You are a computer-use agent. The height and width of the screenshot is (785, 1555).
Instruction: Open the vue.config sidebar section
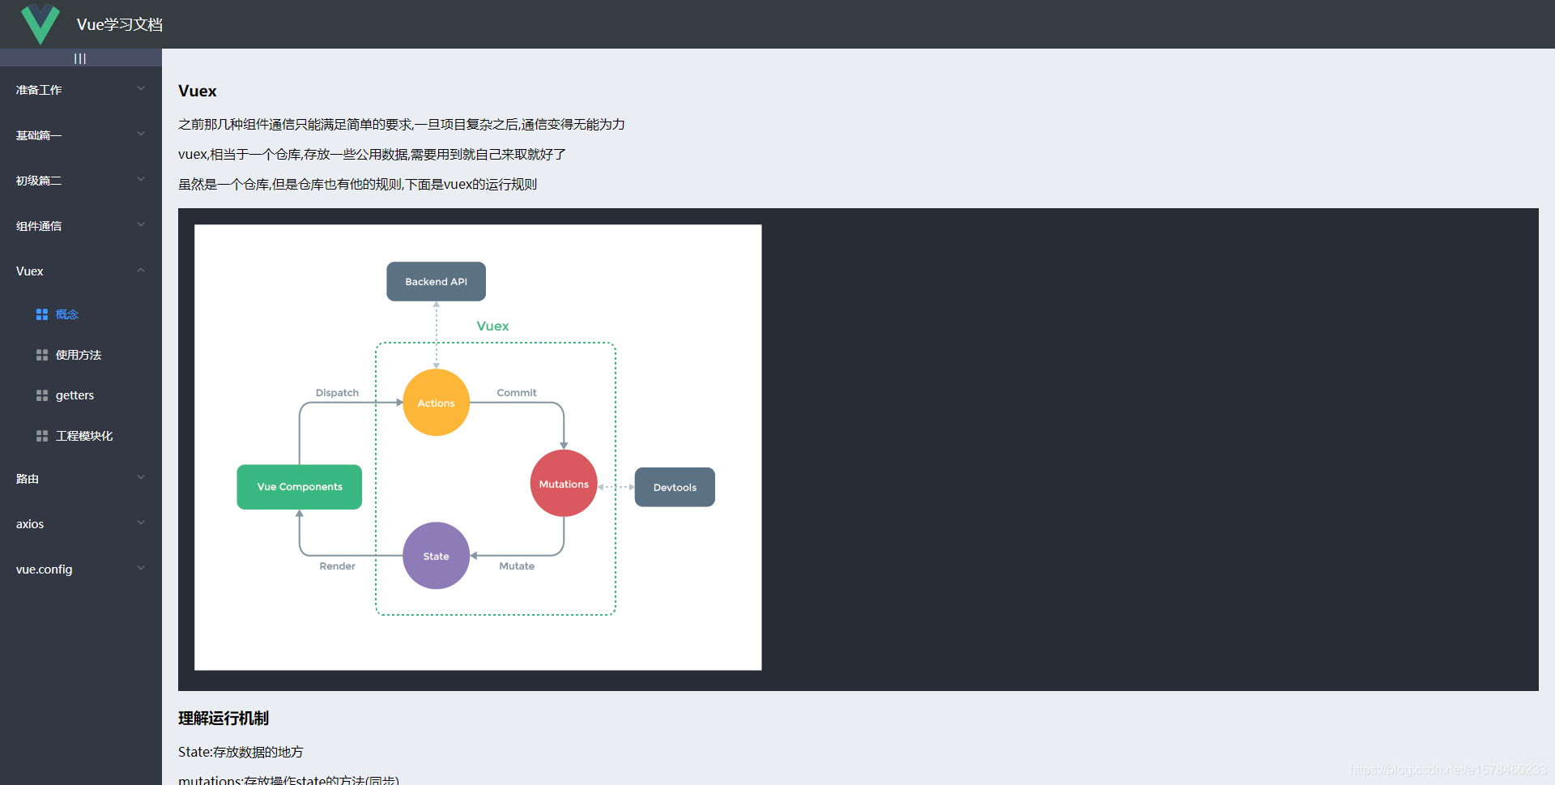click(81, 569)
